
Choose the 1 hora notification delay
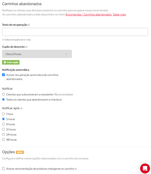tap(4, 114)
